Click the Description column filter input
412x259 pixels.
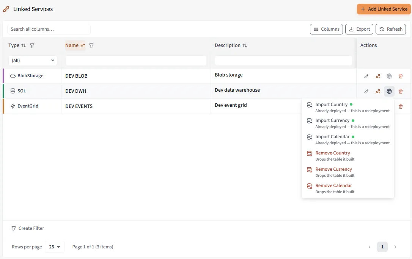(x=283, y=61)
